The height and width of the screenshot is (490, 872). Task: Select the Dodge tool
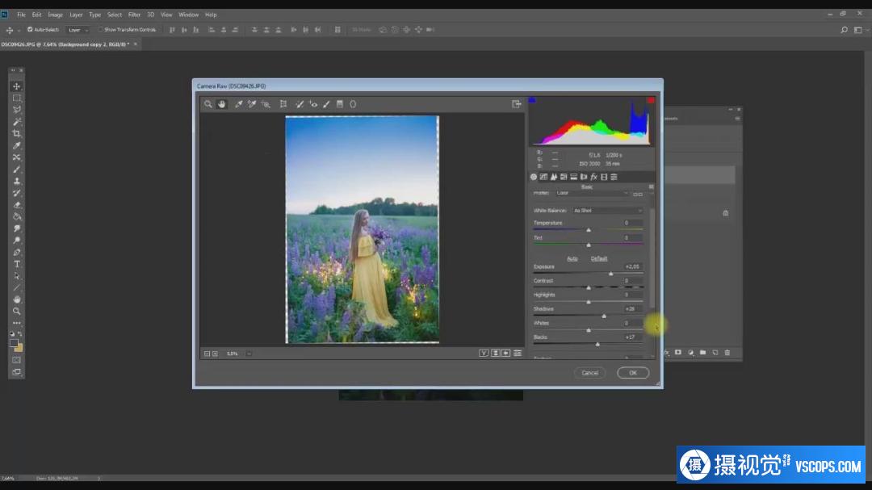(17, 241)
